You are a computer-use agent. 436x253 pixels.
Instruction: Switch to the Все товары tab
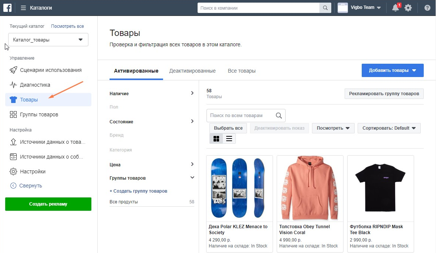(x=242, y=71)
